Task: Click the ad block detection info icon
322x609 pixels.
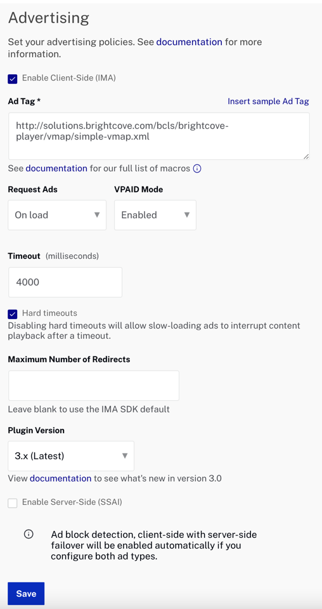Action: [x=29, y=534]
